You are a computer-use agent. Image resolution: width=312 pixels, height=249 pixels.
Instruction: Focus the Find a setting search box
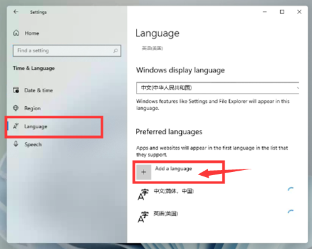(x=67, y=50)
